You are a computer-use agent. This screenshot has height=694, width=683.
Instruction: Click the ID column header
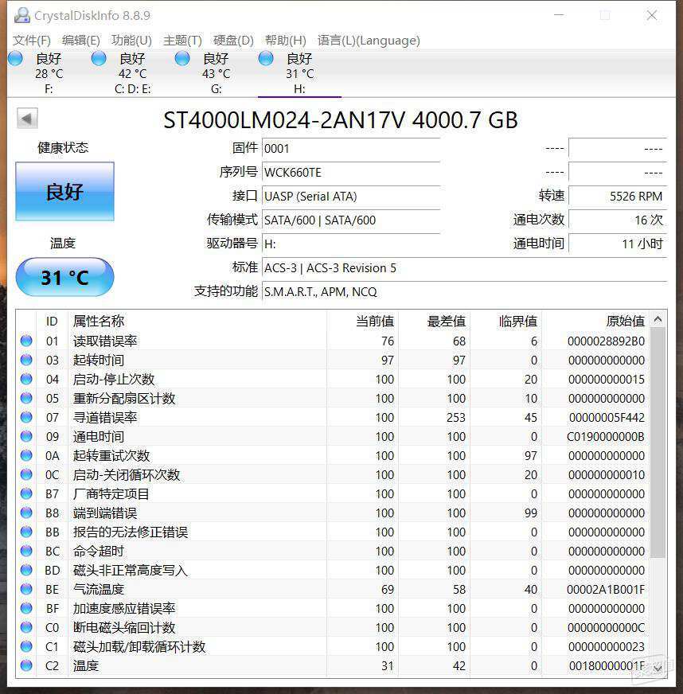click(x=52, y=321)
